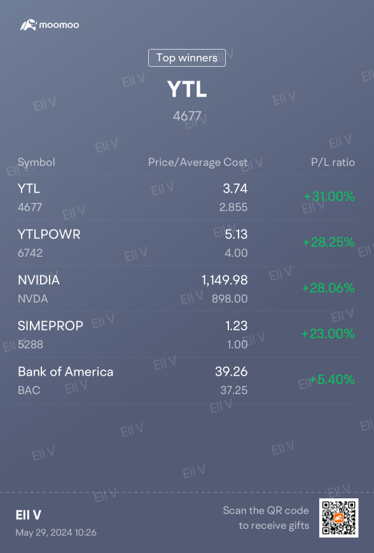Open the Bank of America BAC row
This screenshot has height=553, width=374.
[x=186, y=381]
